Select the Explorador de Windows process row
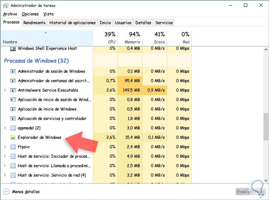The height and width of the screenshot is (200, 269). (96, 137)
